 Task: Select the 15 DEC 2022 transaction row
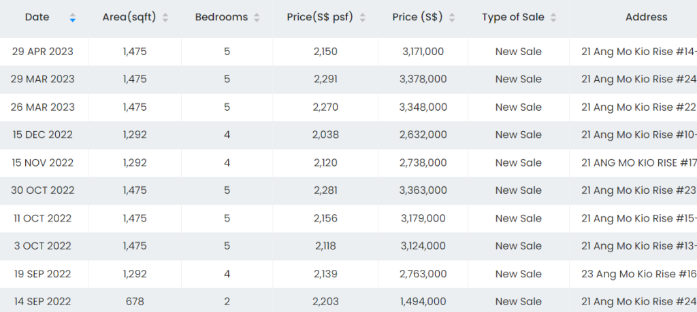42,135
